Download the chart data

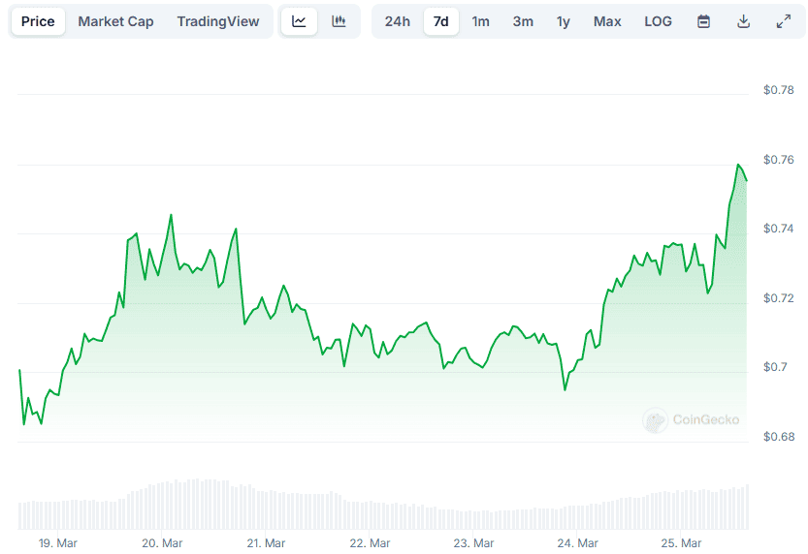click(743, 21)
